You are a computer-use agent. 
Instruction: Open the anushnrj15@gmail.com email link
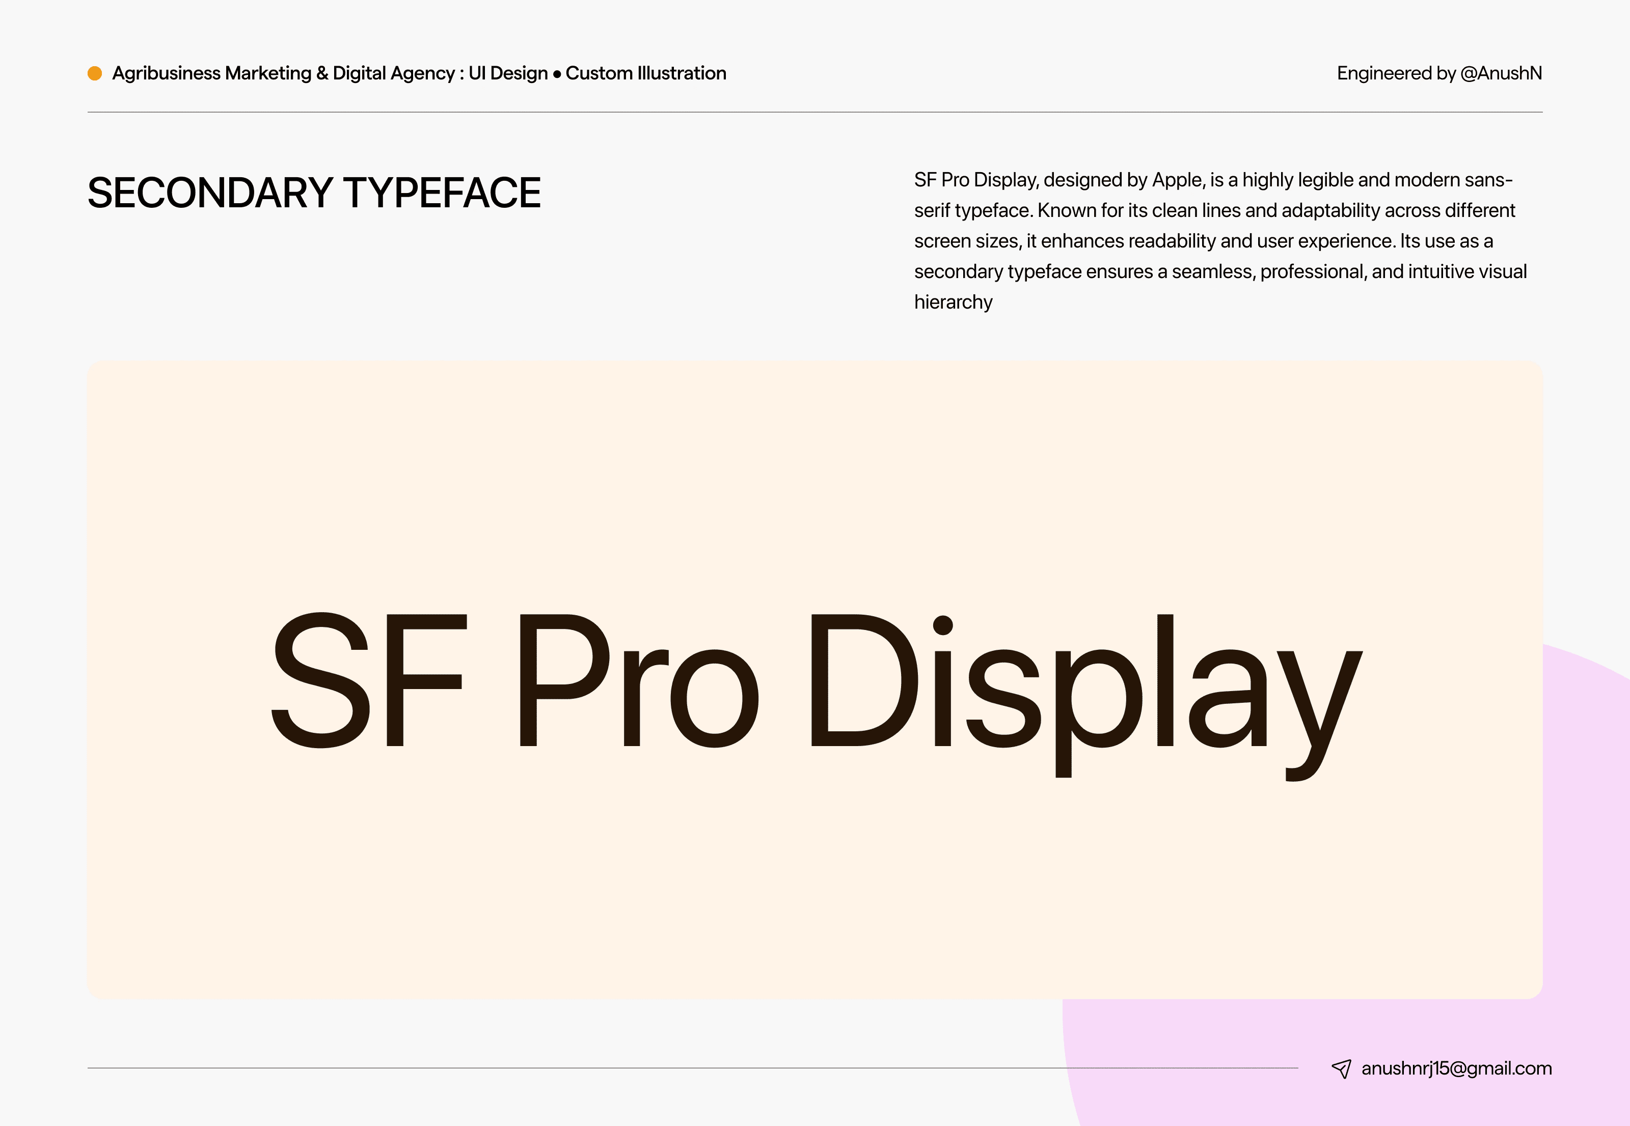[1456, 1069]
